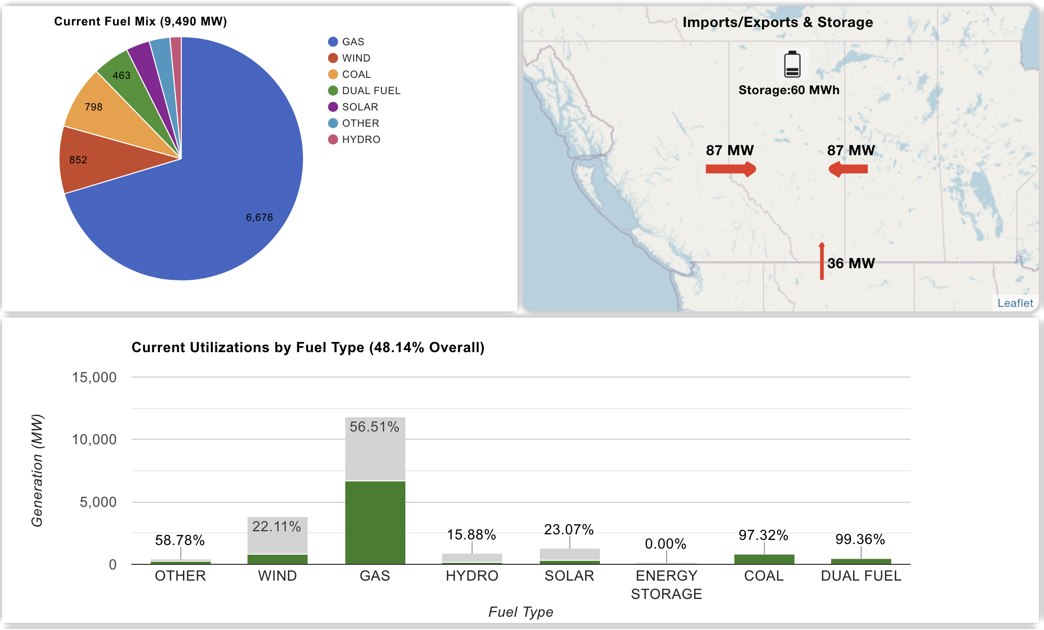The image size is (1044, 630).
Task: Toggle SOLAR legend entry
Action: click(x=360, y=107)
